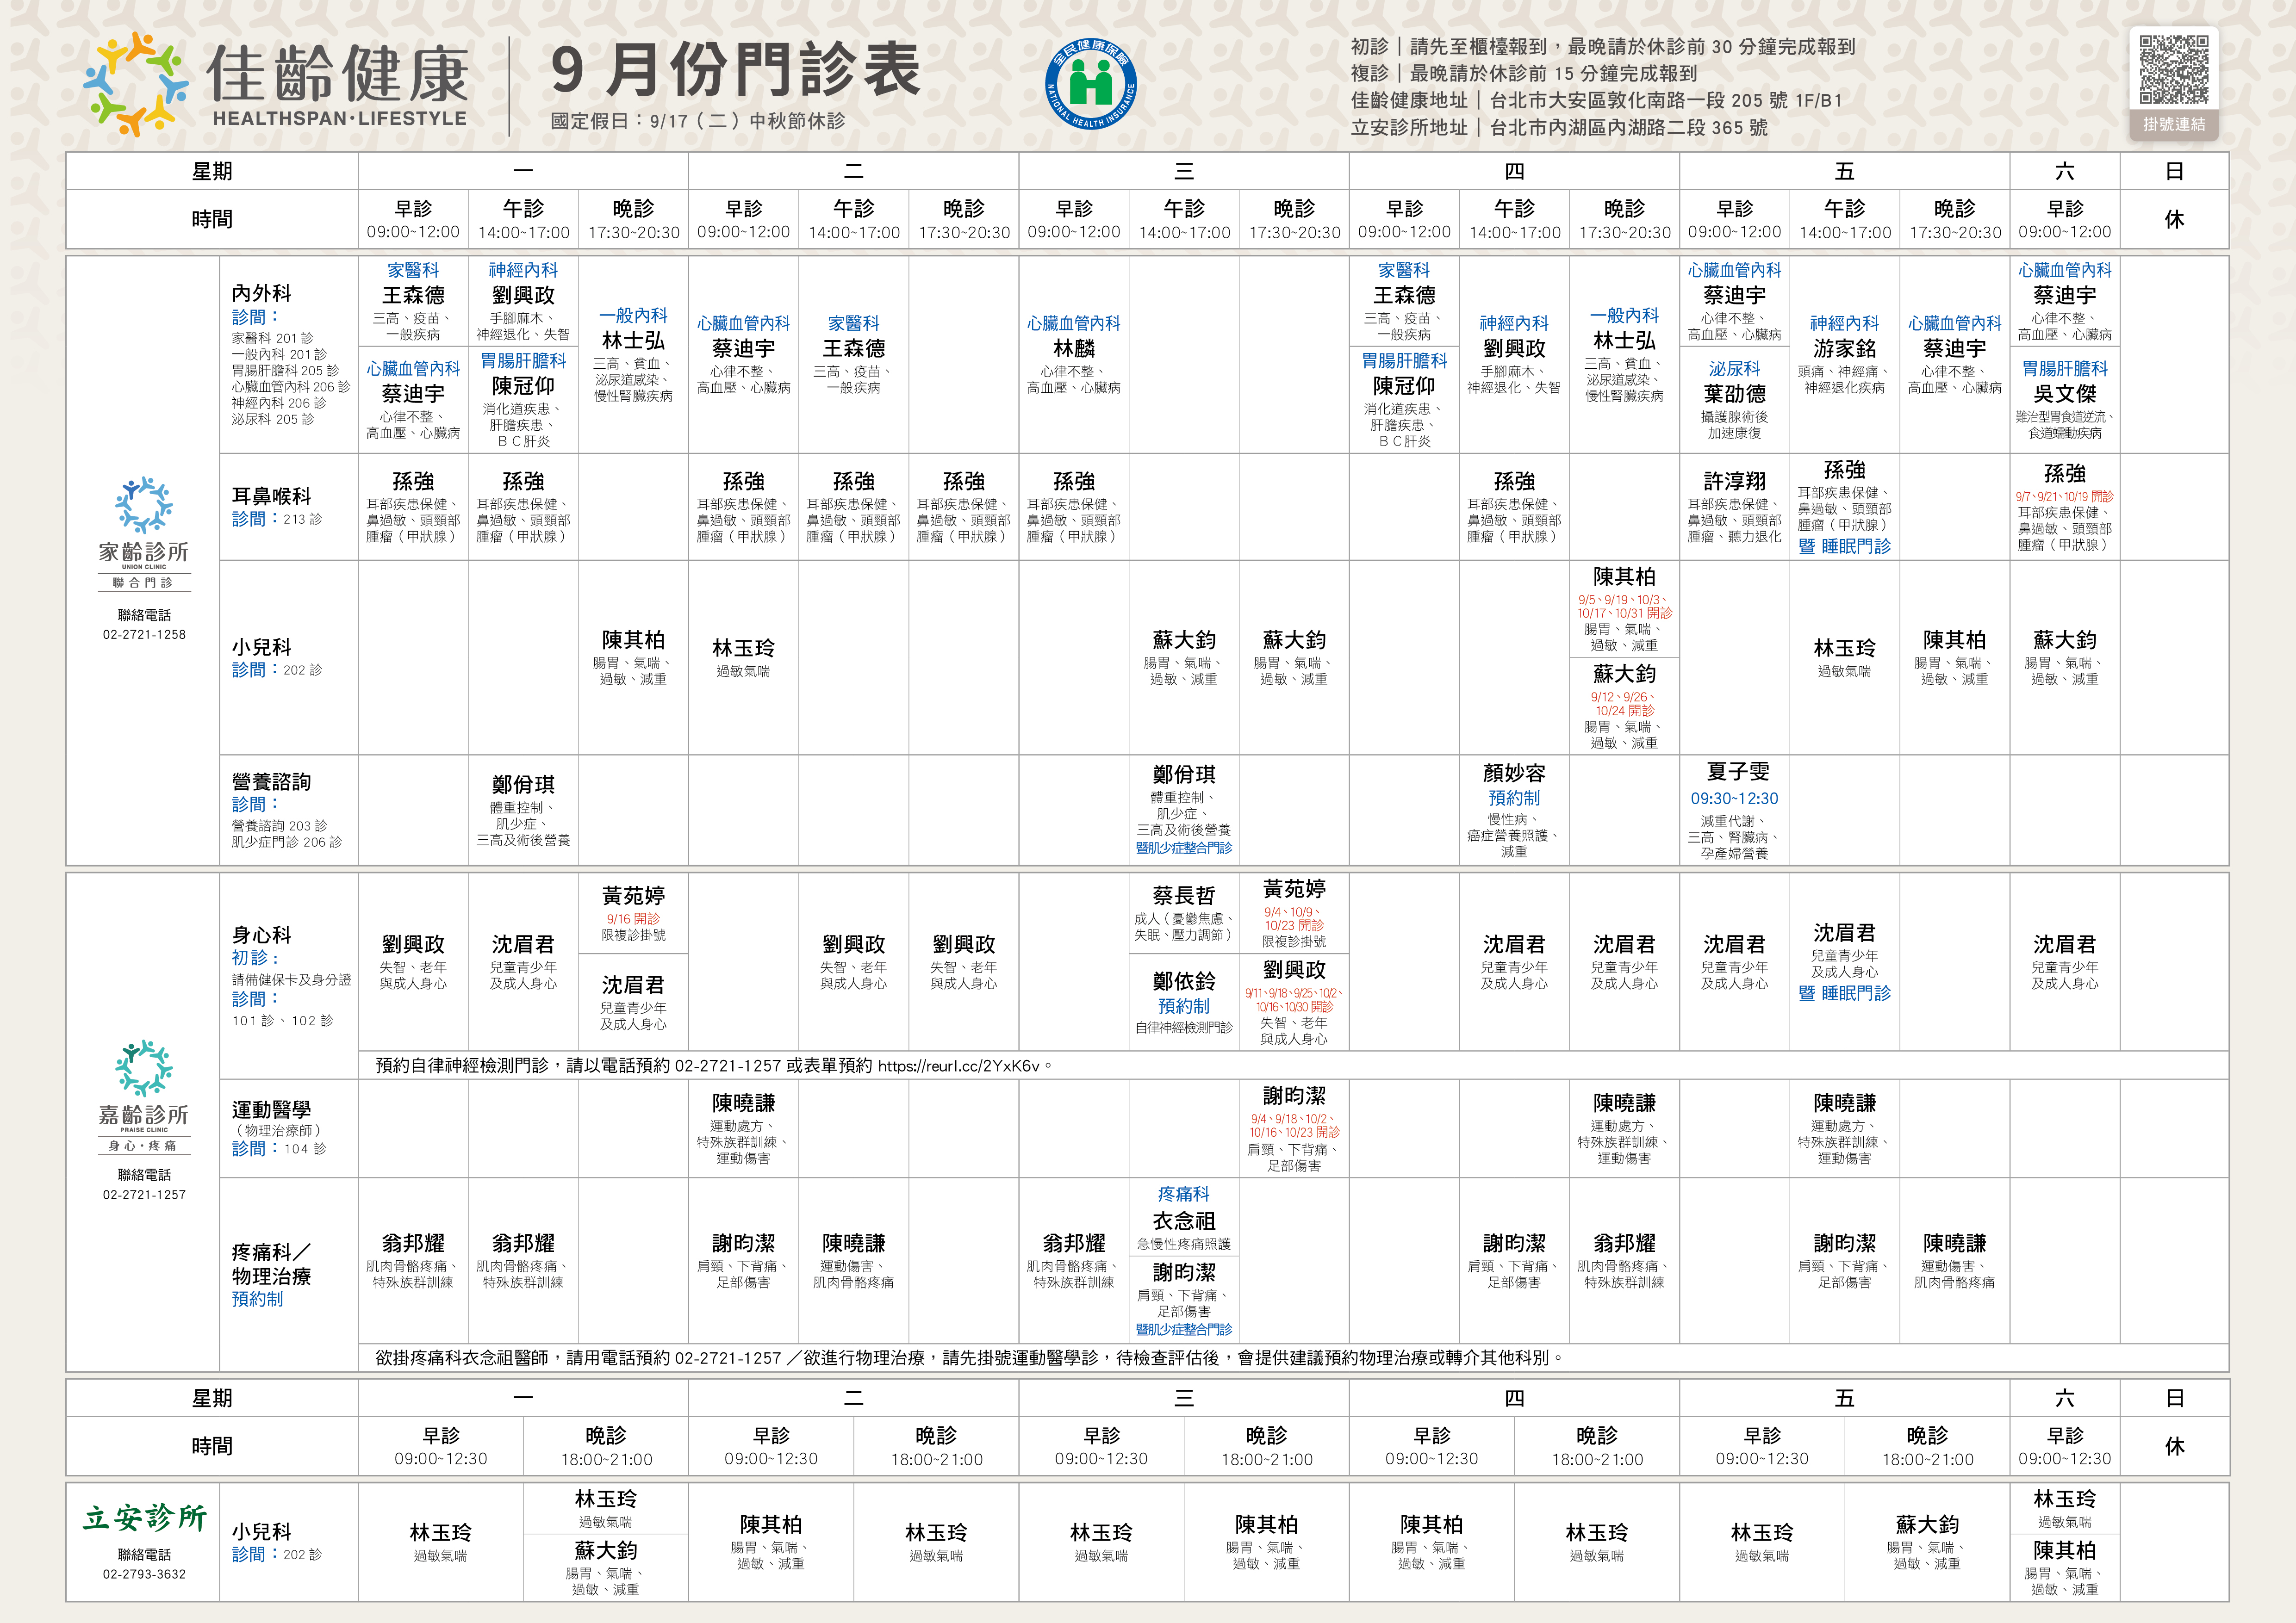Click 夏子雯 nutrition slot 09:30~12:30
The height and width of the screenshot is (1623, 2296).
click(1734, 798)
